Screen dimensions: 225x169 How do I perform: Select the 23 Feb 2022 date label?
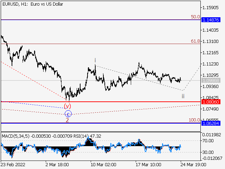(13, 164)
